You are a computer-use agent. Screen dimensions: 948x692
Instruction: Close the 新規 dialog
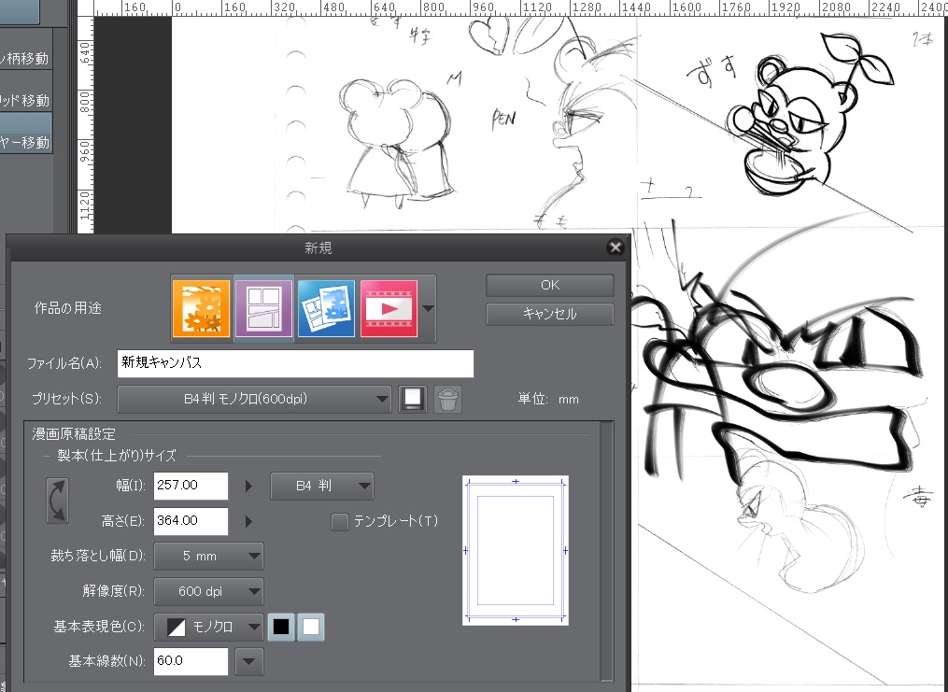pyautogui.click(x=615, y=247)
